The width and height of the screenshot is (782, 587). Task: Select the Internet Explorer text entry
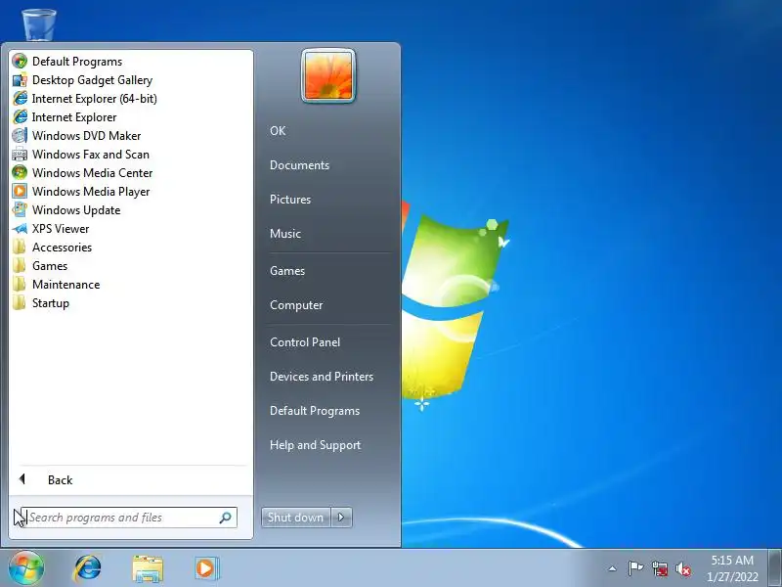74,117
